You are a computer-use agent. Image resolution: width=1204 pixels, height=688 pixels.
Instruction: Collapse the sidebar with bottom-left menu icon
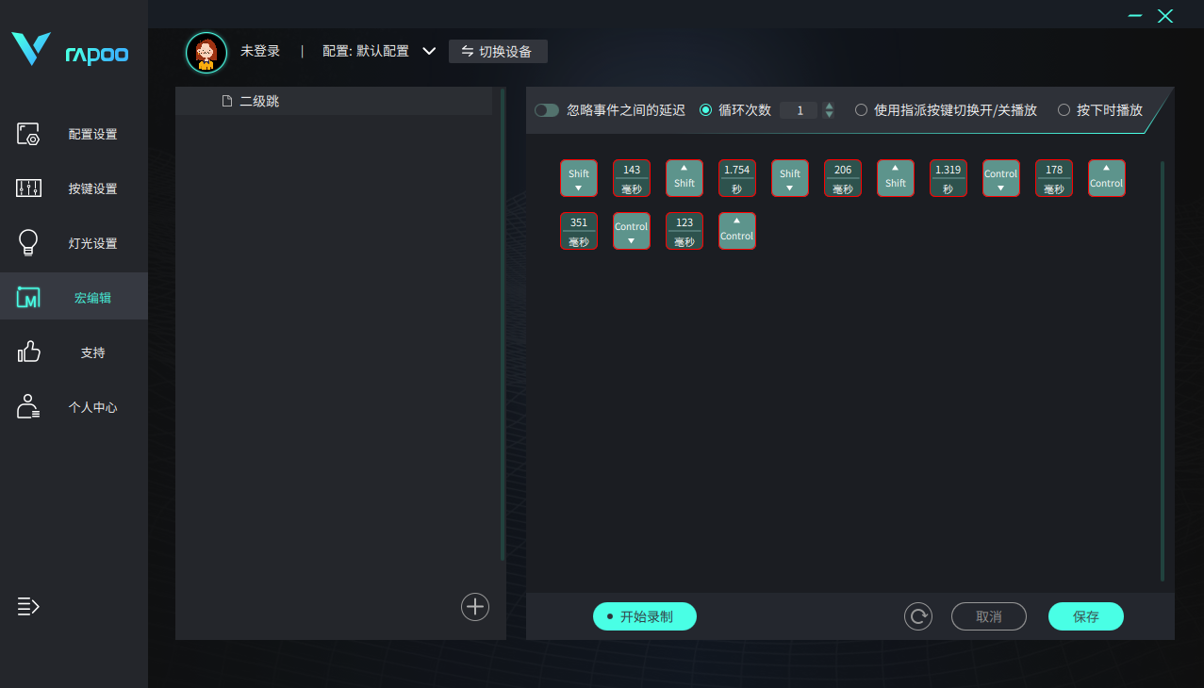28,606
